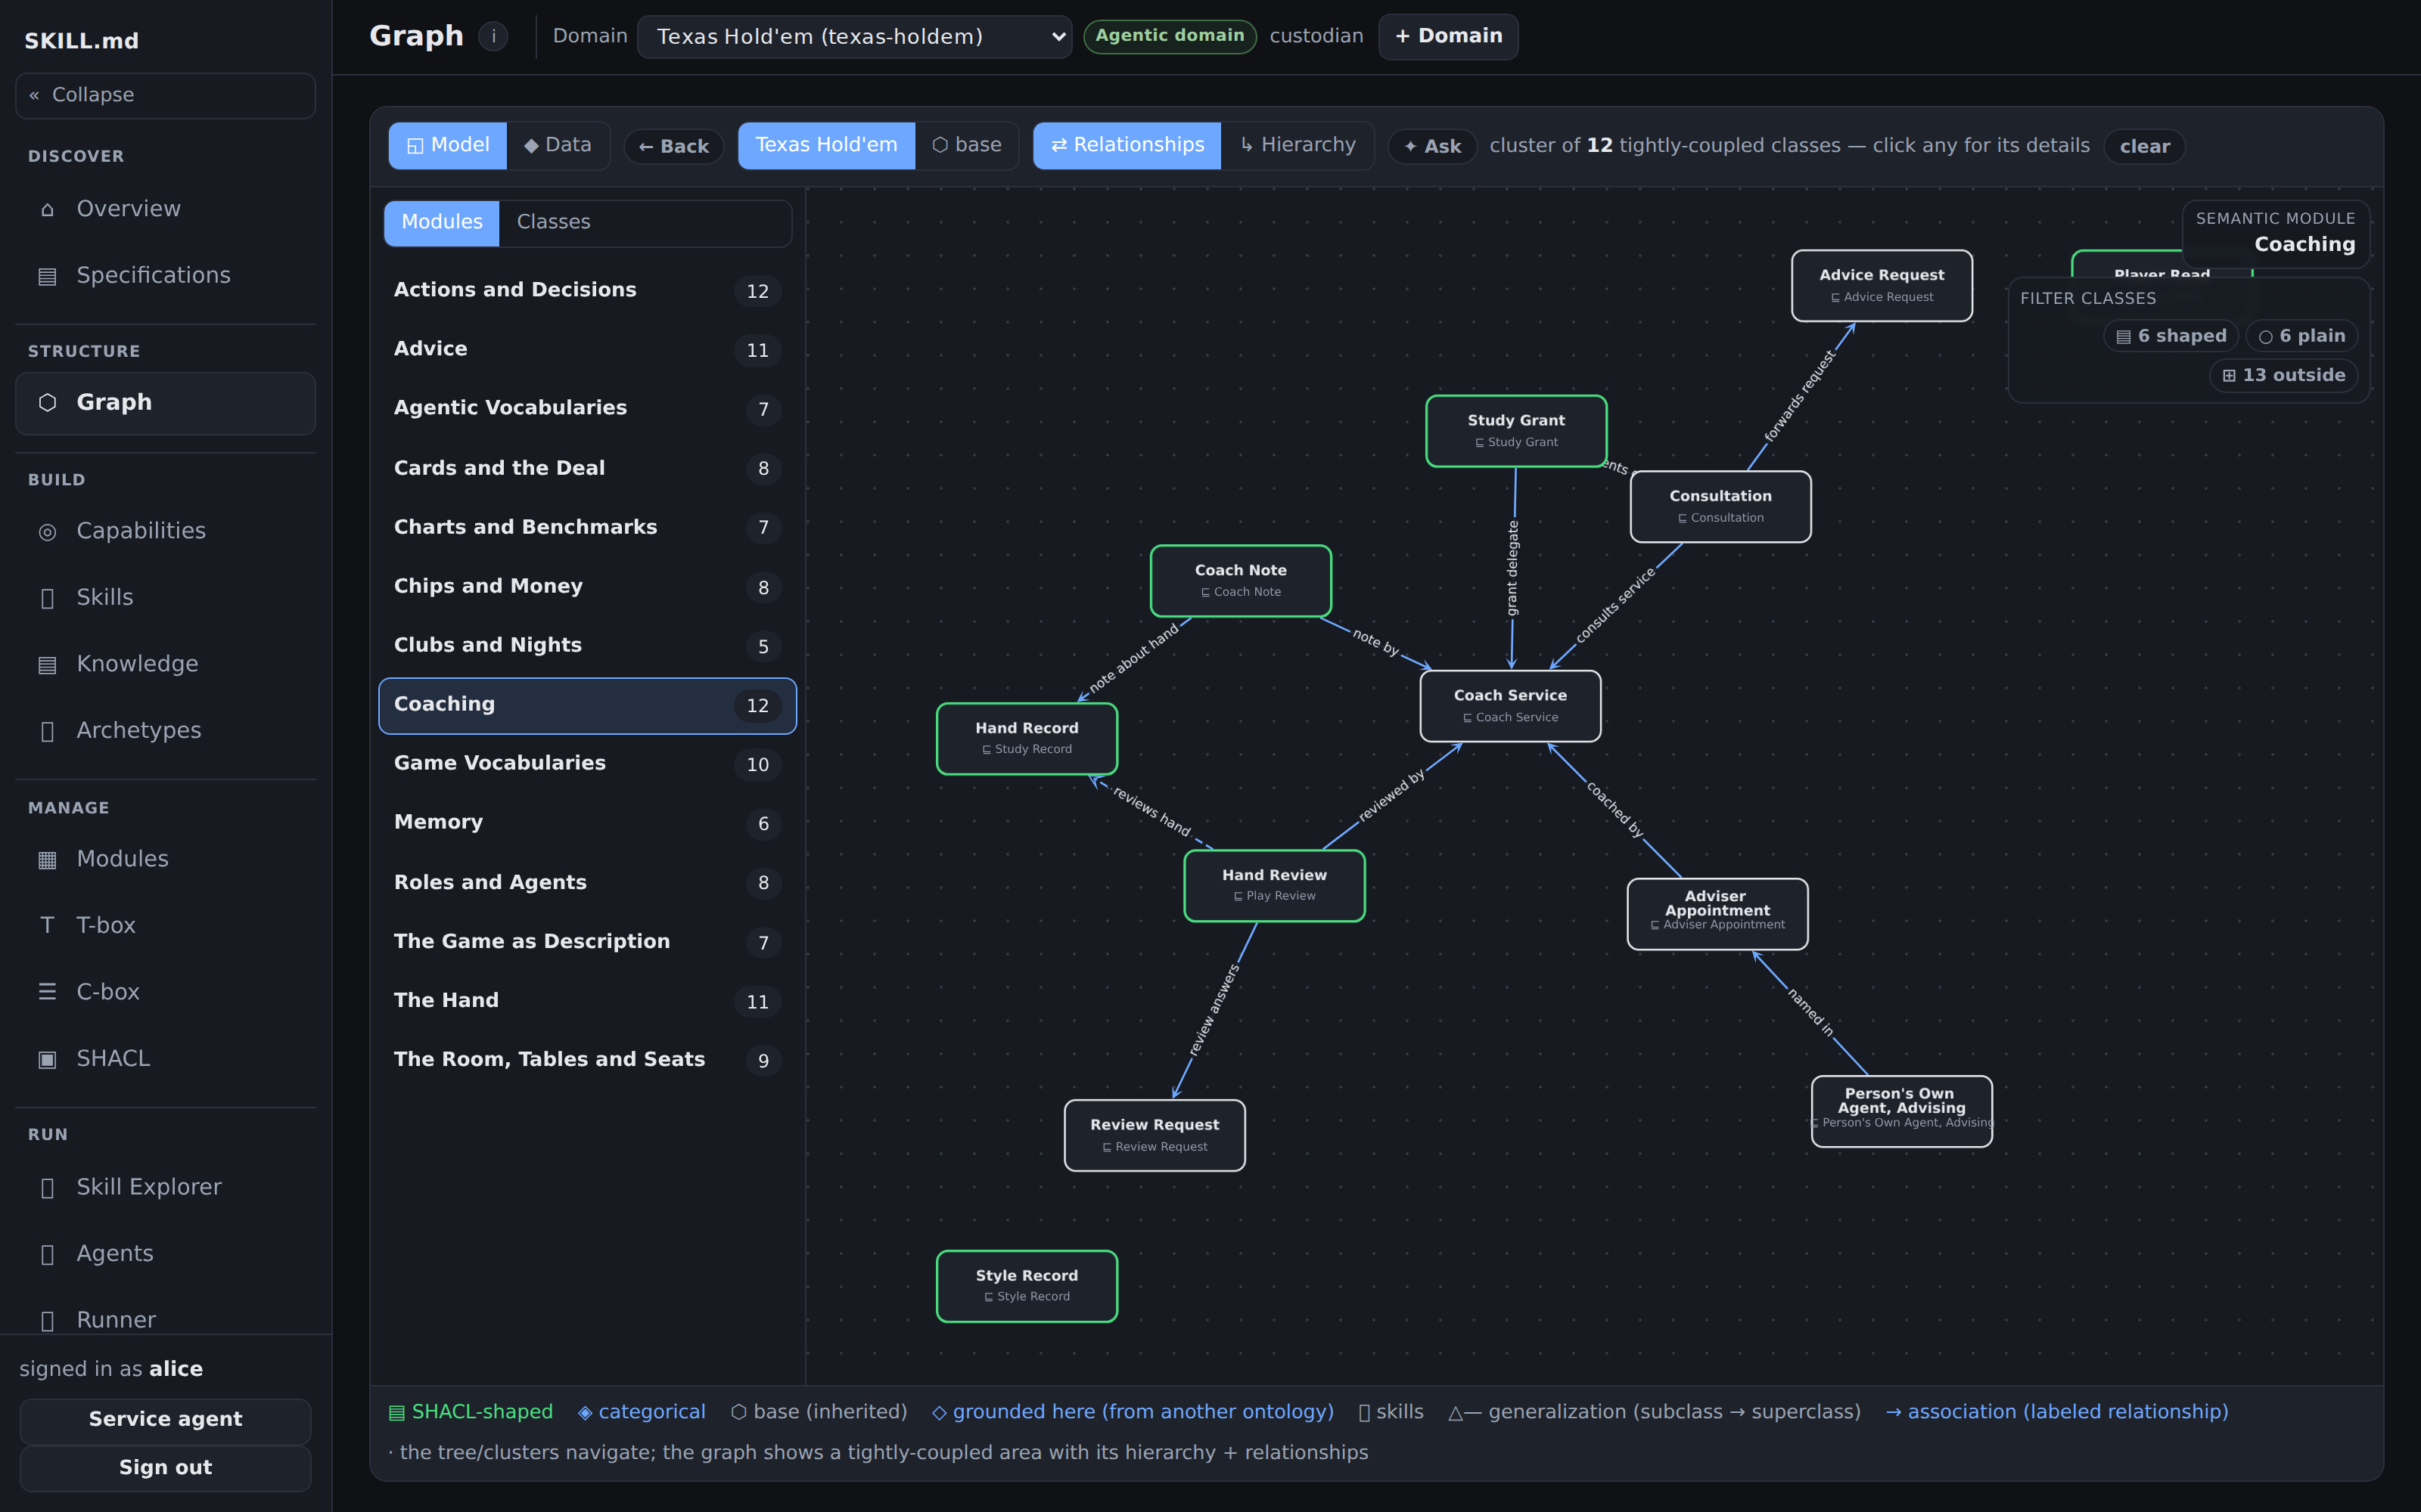
Task: Click the Modules grid icon under Manage
Action: tap(47, 859)
